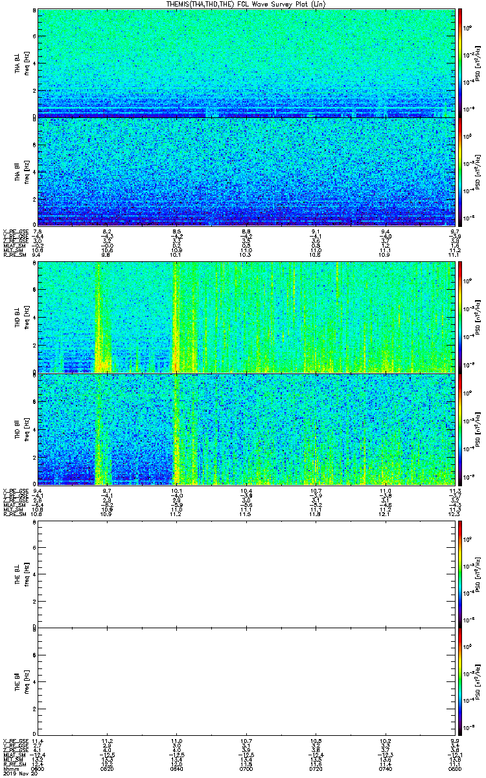Select the THA B-parallel spectrogram panel
The height and width of the screenshot is (778, 486).
coord(246,171)
